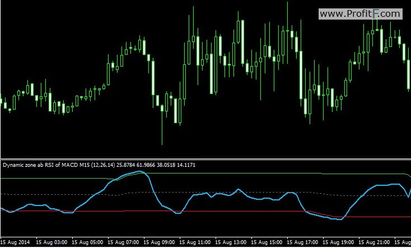
Task: Click the '15 Aug 21:00' time axis label
Action: point(375,242)
